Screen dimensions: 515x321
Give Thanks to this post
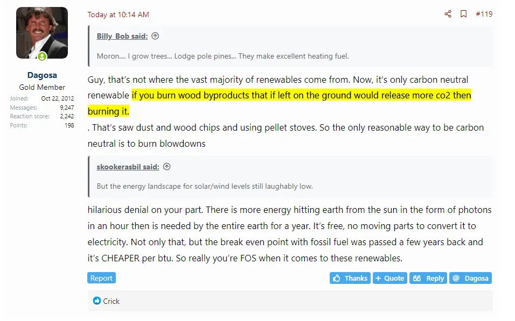350,278
